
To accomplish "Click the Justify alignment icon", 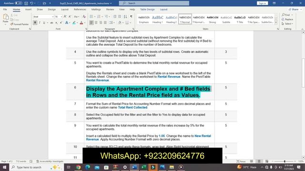I will click(x=105, y=23).
